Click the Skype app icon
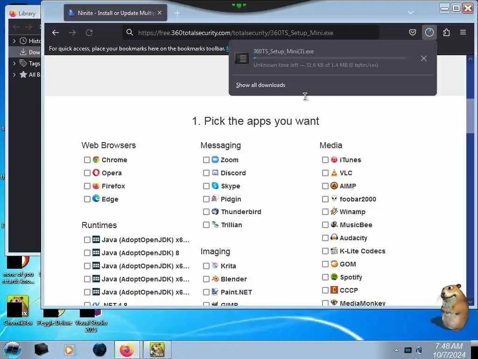Screen dimensions: 478x359 tap(215, 186)
